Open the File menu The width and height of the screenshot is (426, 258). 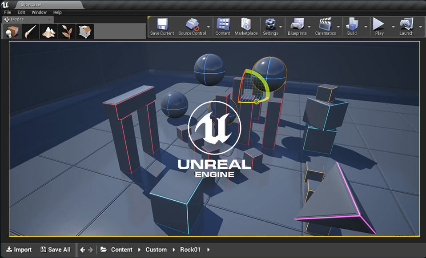pos(8,12)
